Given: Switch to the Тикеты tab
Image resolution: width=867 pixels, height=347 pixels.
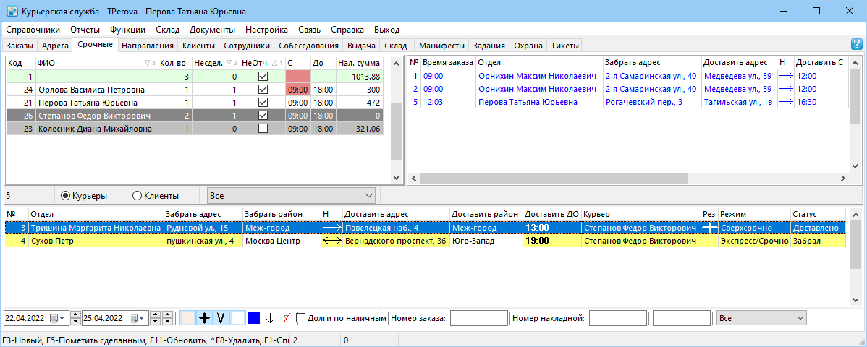Looking at the screenshot, I should click(x=565, y=46).
